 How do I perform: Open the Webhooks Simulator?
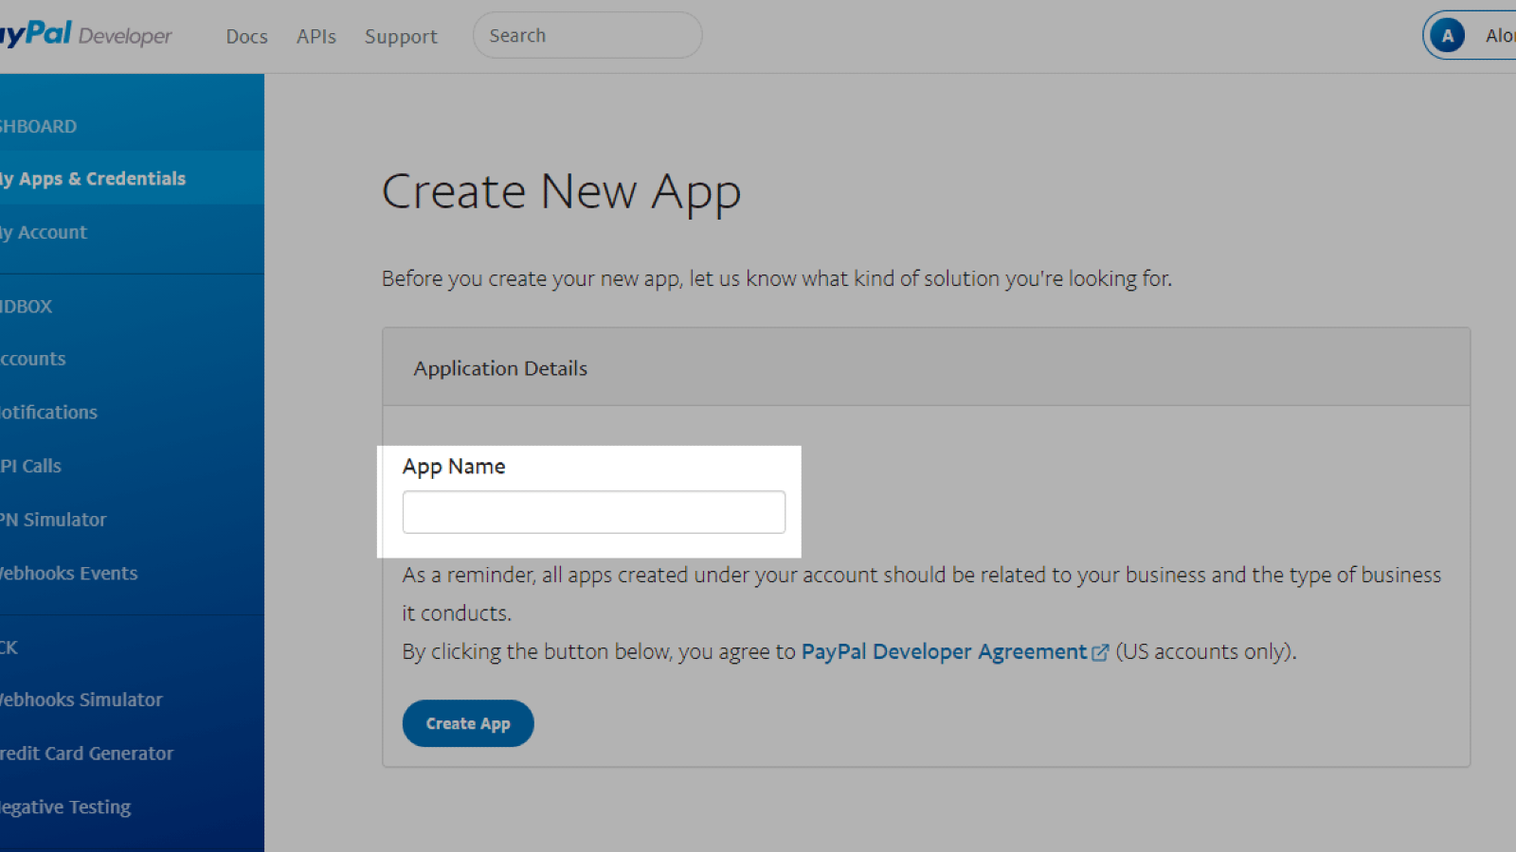tap(81, 700)
